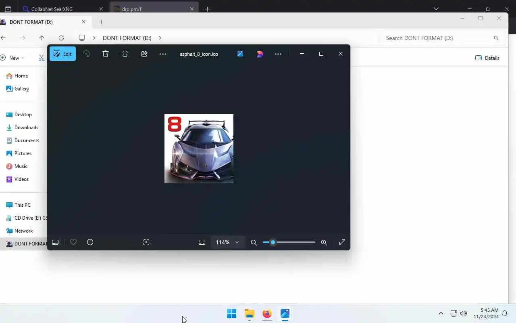Open the New dropdown in Explorer

[x=12, y=58]
